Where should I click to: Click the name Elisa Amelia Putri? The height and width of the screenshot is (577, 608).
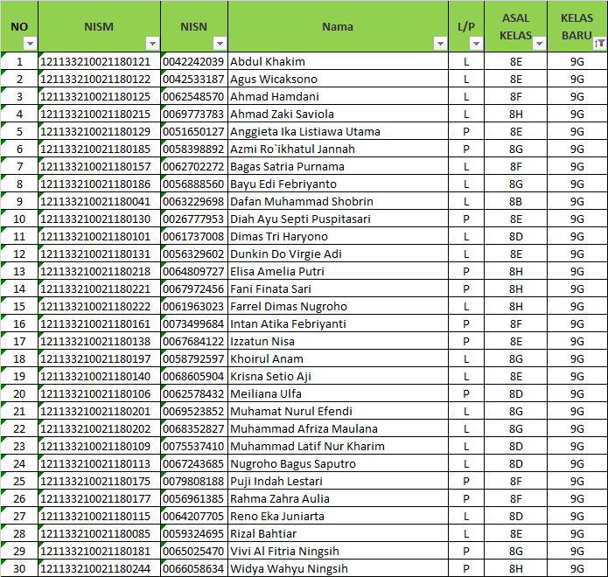pyautogui.click(x=277, y=271)
